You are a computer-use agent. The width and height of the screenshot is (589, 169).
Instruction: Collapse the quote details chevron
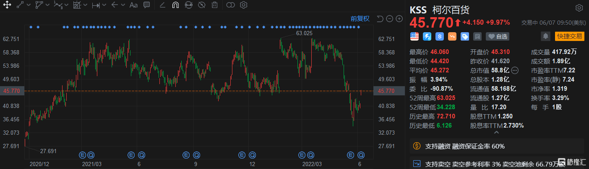click(497, 133)
